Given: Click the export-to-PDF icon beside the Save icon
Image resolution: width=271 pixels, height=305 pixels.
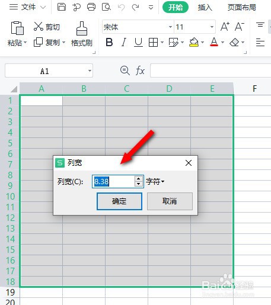Looking at the screenshot, I should click(x=76, y=8).
